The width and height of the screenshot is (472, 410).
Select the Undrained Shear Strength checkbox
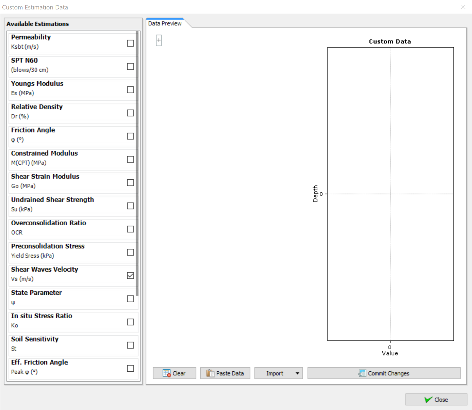click(130, 206)
